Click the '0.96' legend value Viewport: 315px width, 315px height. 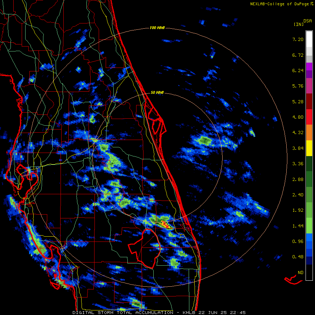pyautogui.click(x=298, y=241)
